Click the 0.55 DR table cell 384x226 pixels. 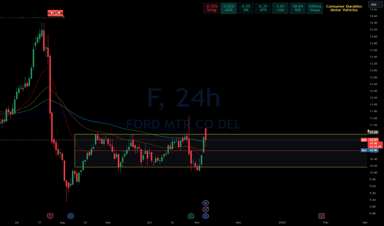coord(246,8)
